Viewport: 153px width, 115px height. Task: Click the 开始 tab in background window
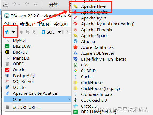coord(54,5)
